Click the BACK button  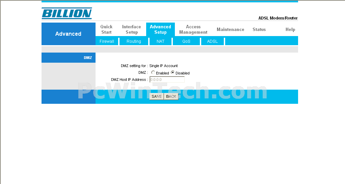pyautogui.click(x=171, y=96)
